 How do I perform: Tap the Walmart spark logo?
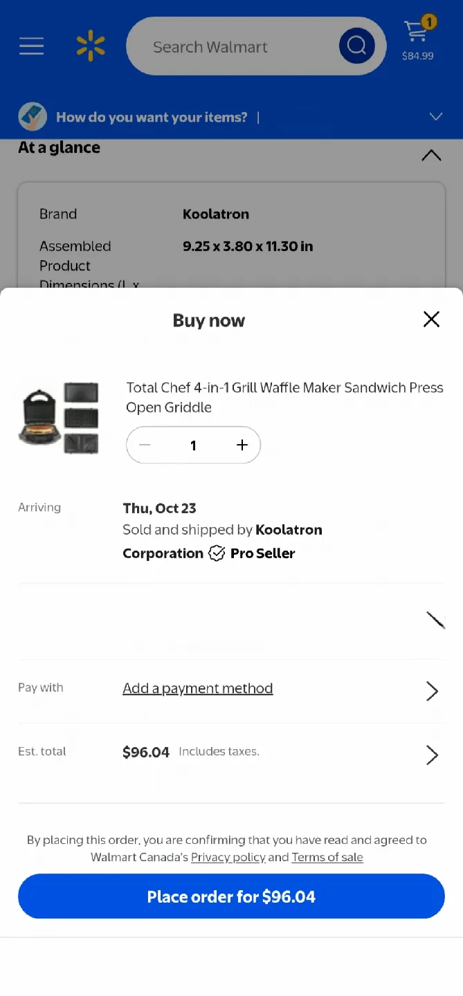point(90,44)
